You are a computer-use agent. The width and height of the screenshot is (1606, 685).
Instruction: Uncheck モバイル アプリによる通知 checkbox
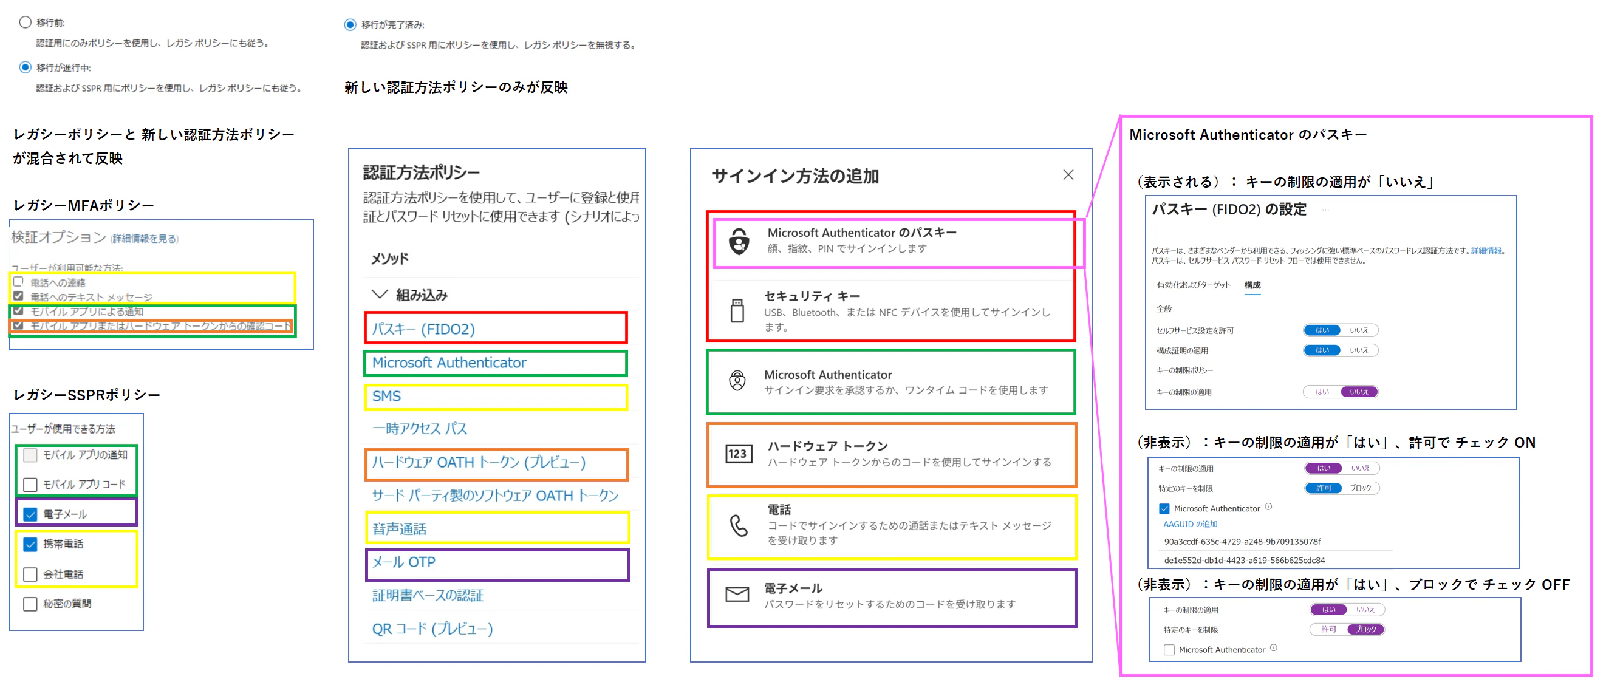(x=18, y=310)
